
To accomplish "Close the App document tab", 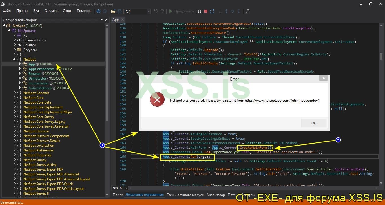I will (123, 20).
